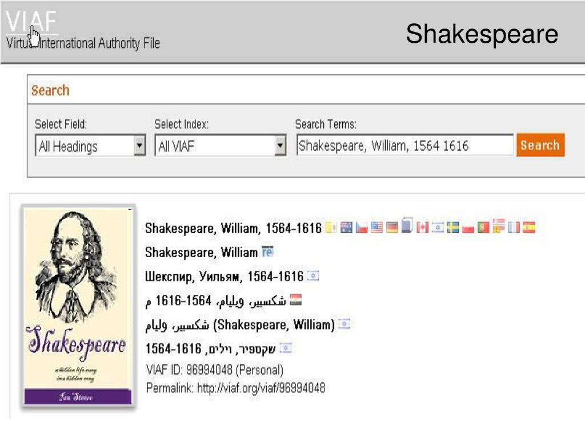Image resolution: width=585 pixels, height=438 pixels.
Task: Click the Canadian flag icon
Action: 422,228
